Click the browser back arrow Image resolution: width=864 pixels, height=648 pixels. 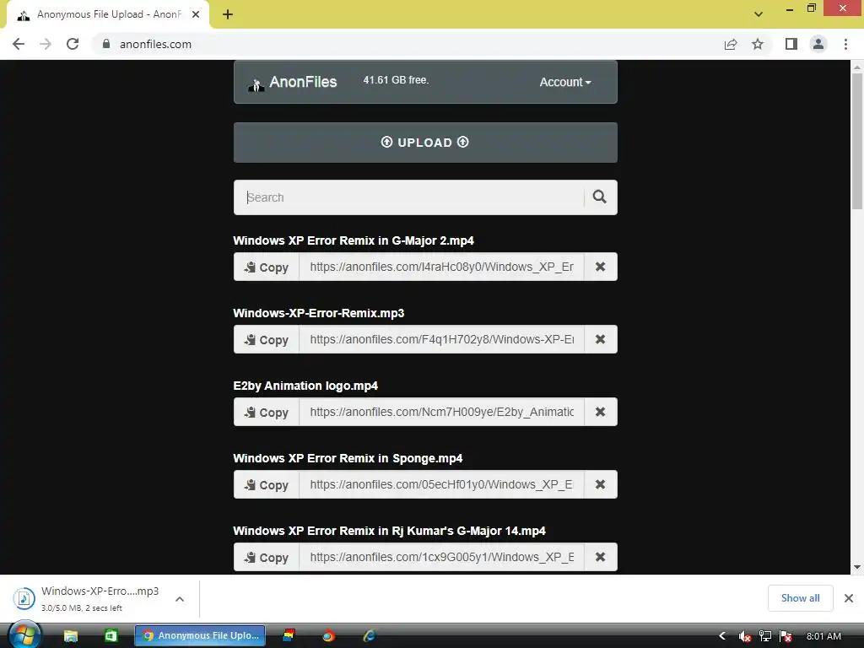[x=19, y=44]
